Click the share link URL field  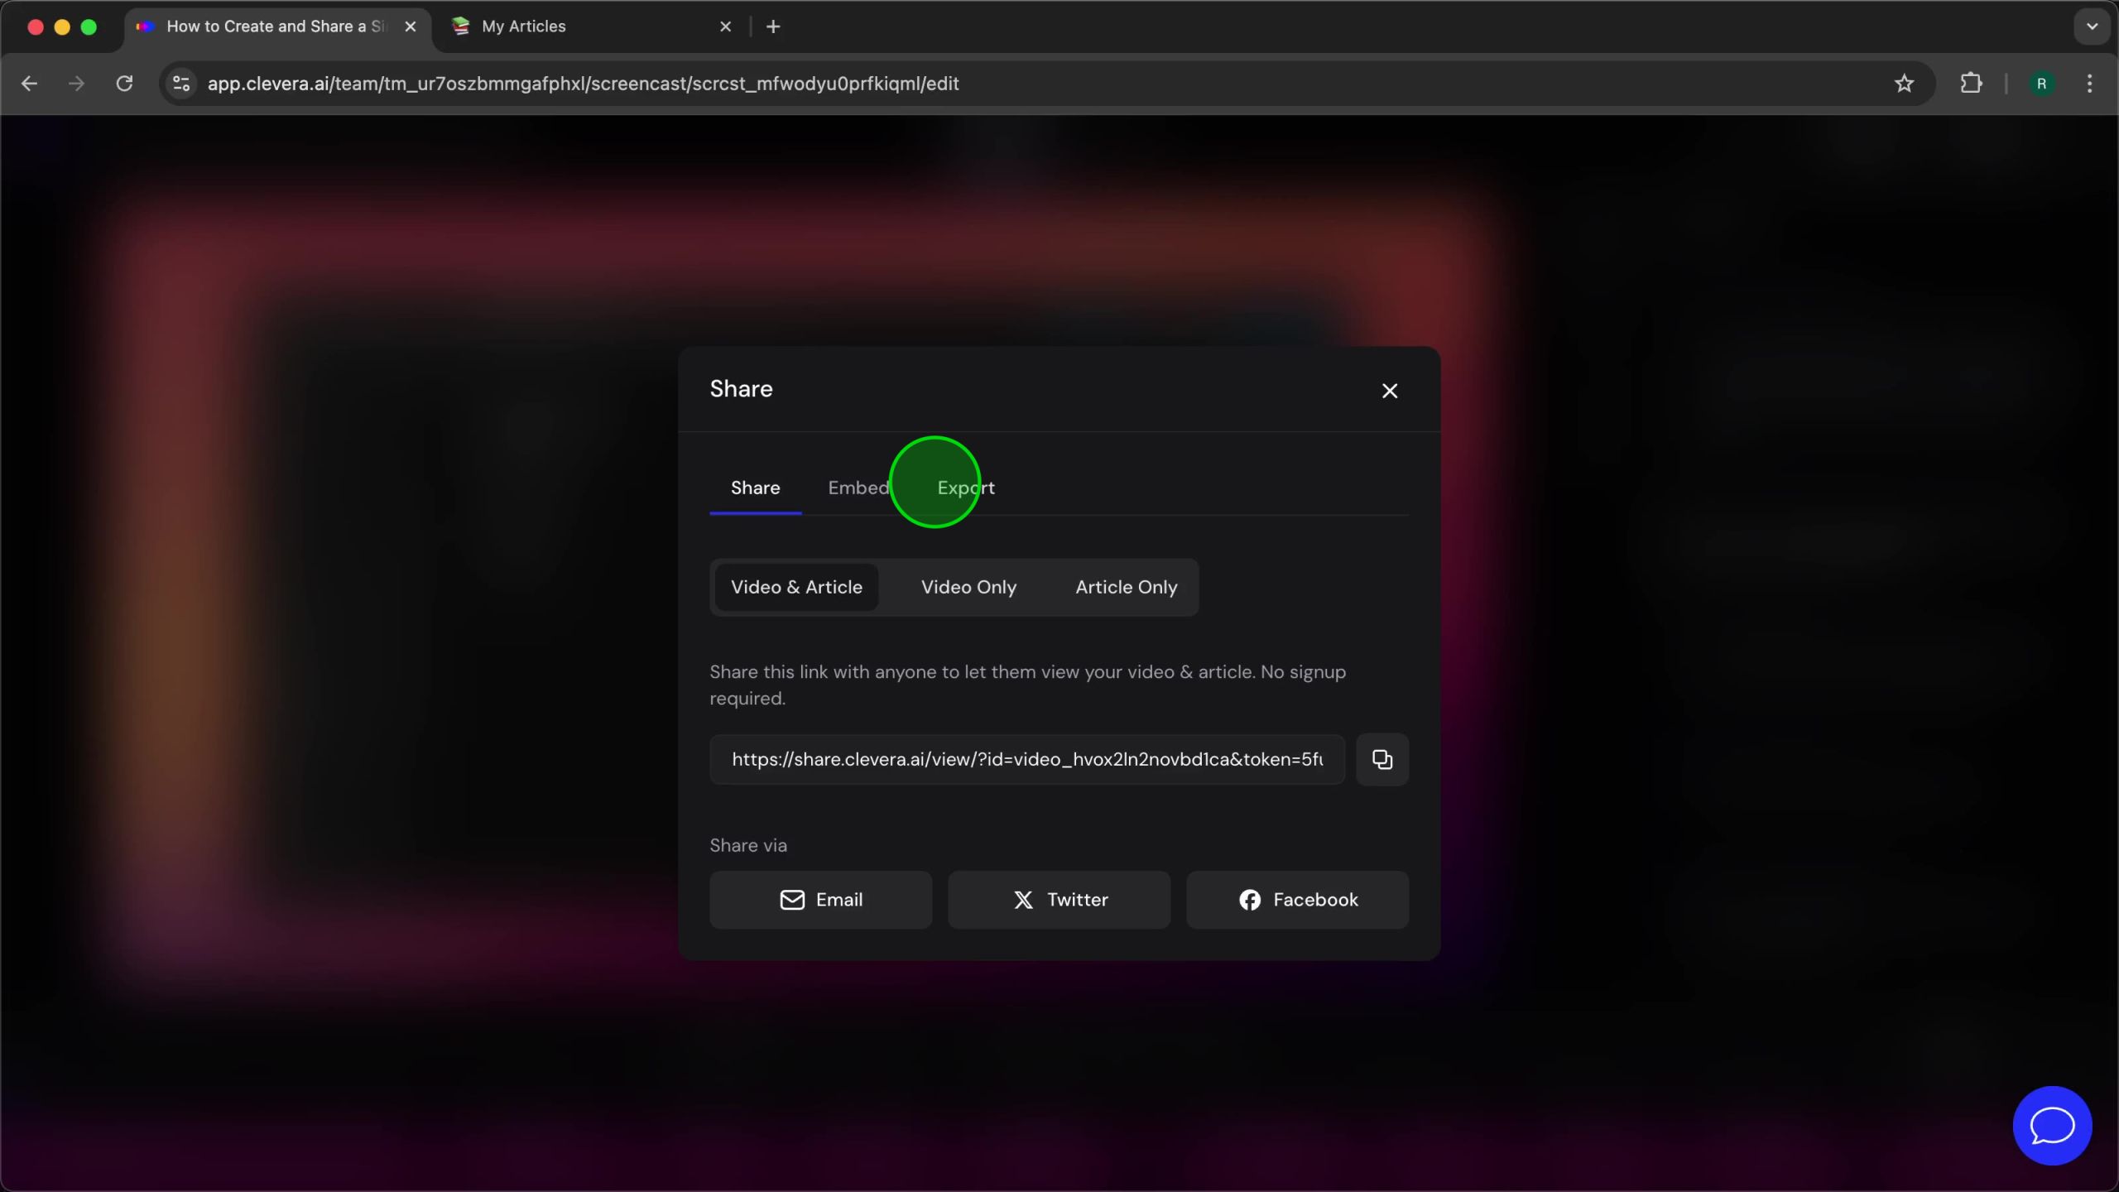(x=1026, y=759)
